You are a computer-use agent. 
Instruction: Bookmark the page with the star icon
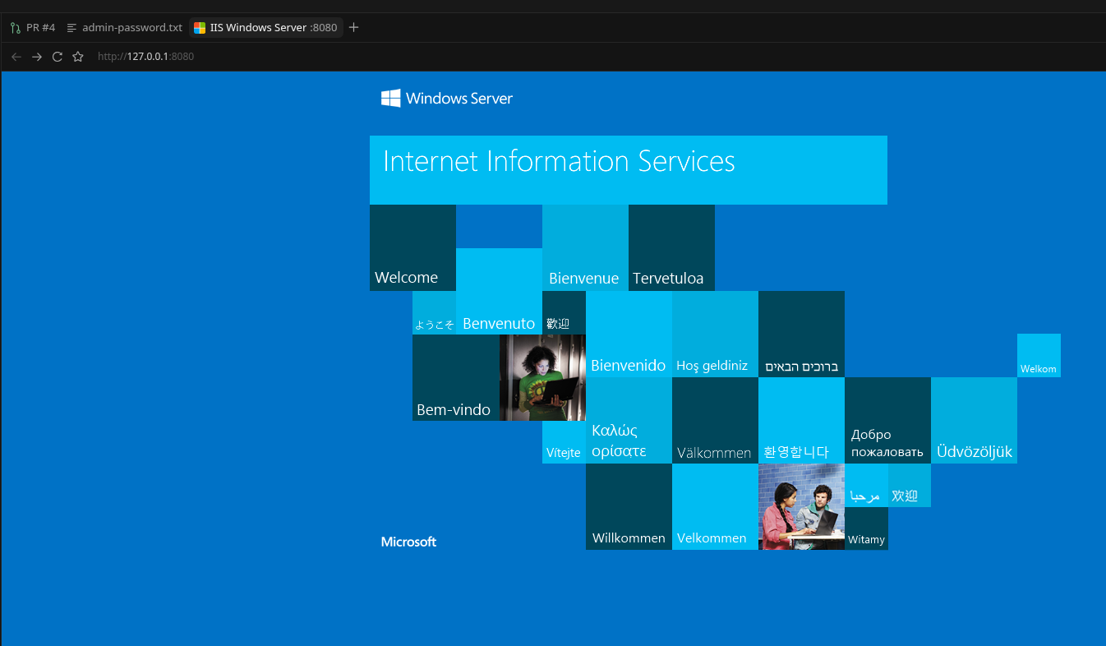click(x=78, y=57)
